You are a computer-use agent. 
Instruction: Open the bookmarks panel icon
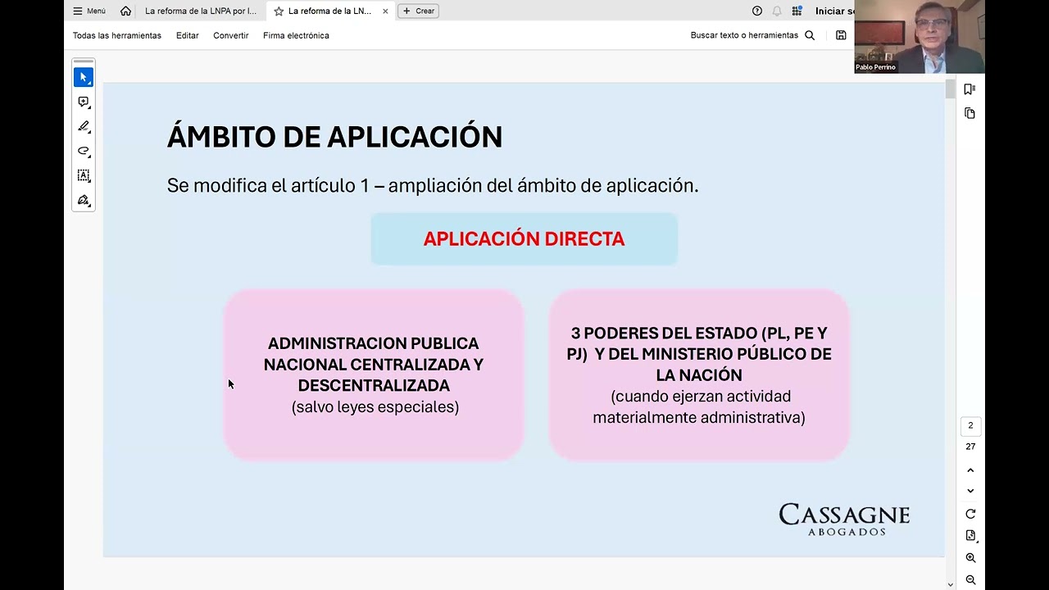coord(970,88)
